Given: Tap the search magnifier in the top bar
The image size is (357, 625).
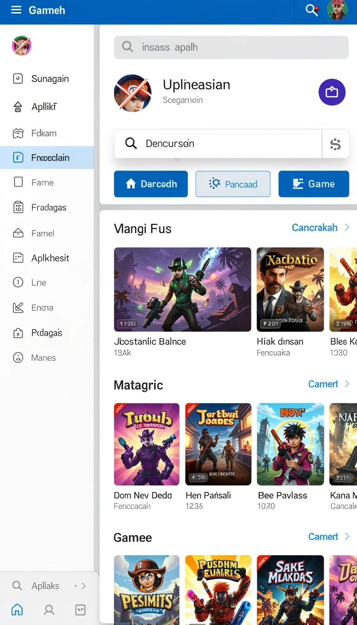Looking at the screenshot, I should [x=311, y=10].
